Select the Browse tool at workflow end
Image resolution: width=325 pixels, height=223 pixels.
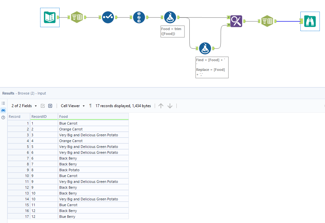pyautogui.click(x=310, y=20)
